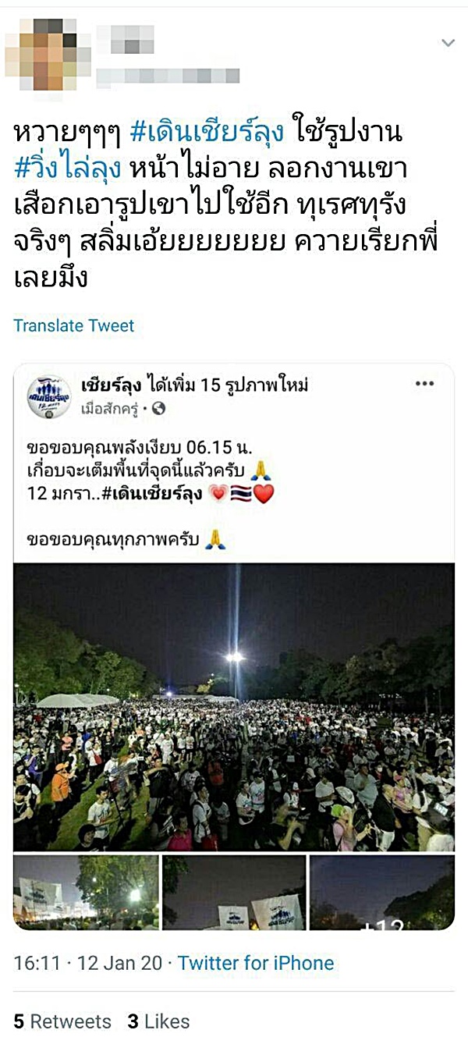Click the Translate Tweet link
This screenshot has height=1044, width=468.
coord(74,325)
